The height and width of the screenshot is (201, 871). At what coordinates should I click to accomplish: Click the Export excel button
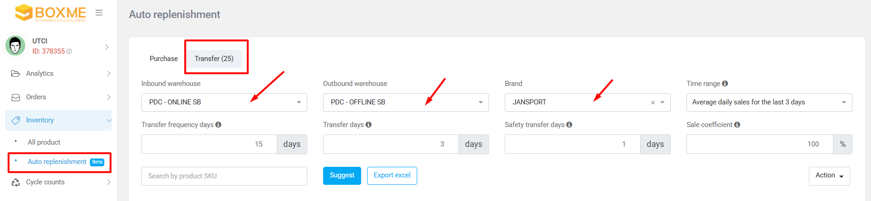pos(392,176)
